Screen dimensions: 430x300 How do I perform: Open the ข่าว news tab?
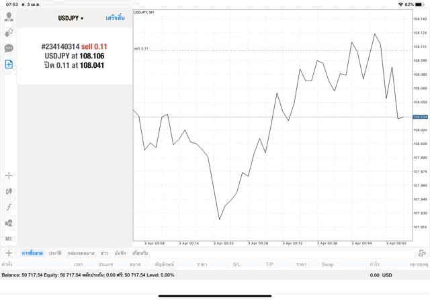click(x=104, y=253)
